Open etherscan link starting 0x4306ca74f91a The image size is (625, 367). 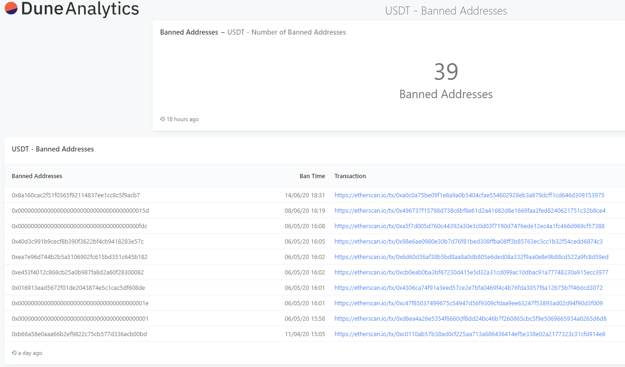pos(469,288)
